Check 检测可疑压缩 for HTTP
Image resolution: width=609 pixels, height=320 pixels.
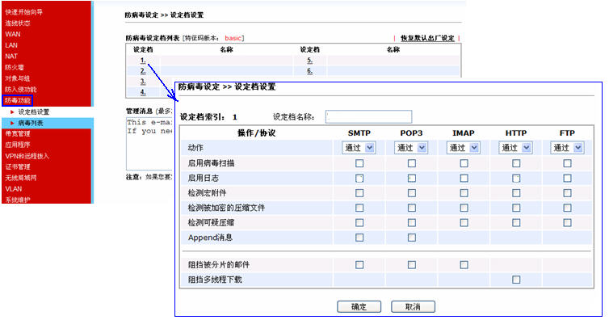point(516,223)
